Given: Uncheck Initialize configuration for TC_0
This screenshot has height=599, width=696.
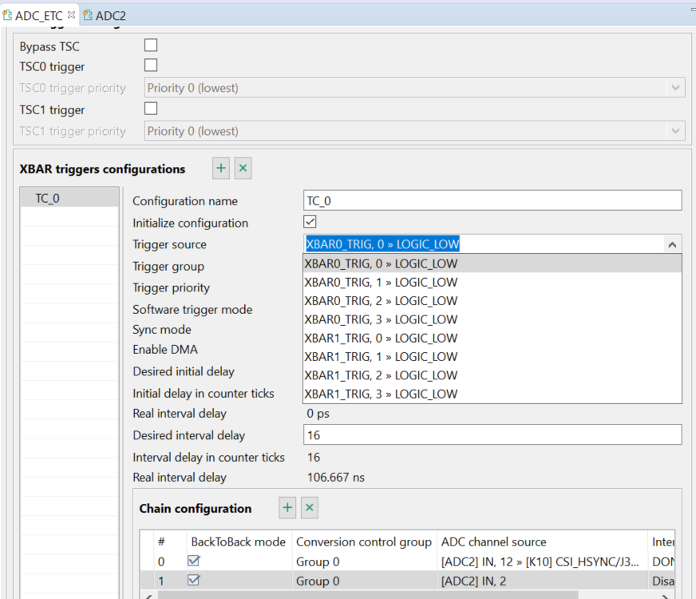Looking at the screenshot, I should pos(309,221).
